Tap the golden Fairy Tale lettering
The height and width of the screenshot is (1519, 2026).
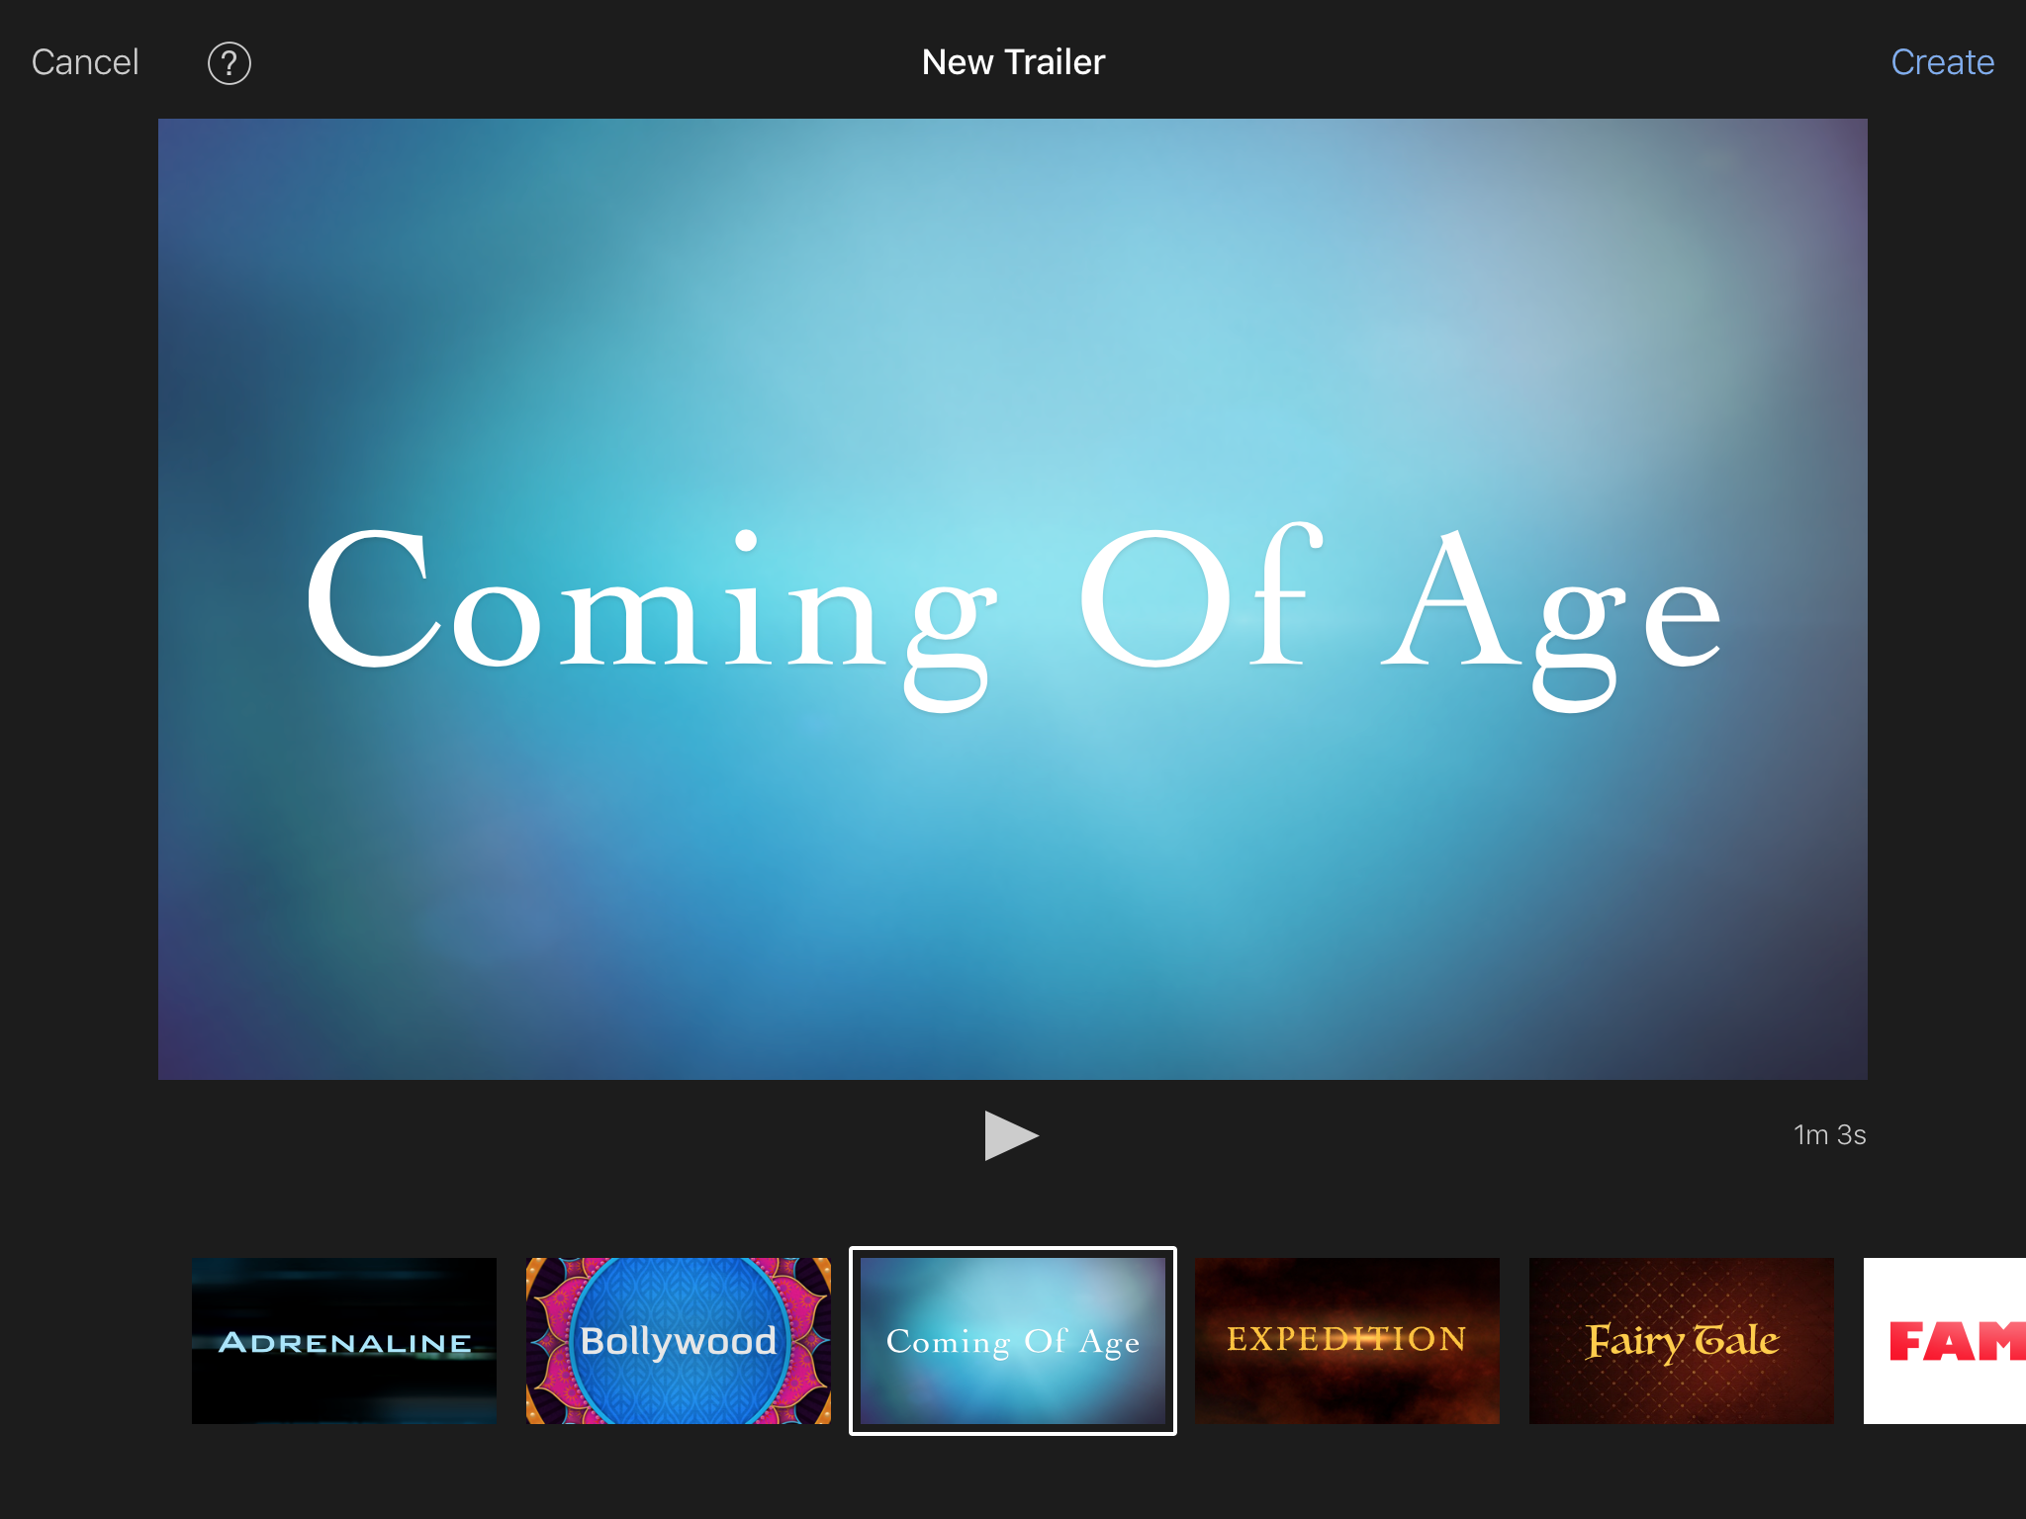pos(1681,1341)
